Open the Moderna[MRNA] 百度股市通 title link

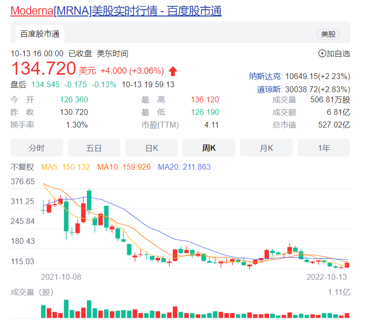click(116, 11)
